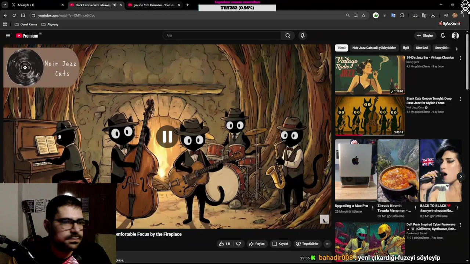Image resolution: width=470 pixels, height=264 pixels.
Task: Open the Zirvede Kiremit Tavada Menemen short
Action: pyautogui.click(x=398, y=170)
